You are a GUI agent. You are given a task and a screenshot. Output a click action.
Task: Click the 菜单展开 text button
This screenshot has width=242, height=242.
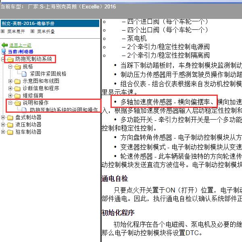(16, 31)
